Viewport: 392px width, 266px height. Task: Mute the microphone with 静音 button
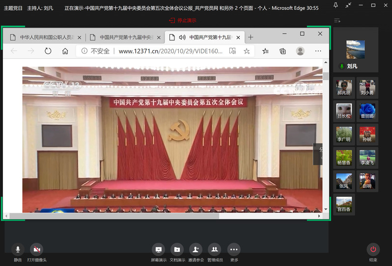[18, 249]
